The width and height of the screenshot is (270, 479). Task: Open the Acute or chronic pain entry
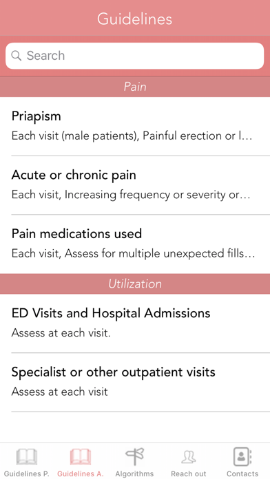(135, 185)
